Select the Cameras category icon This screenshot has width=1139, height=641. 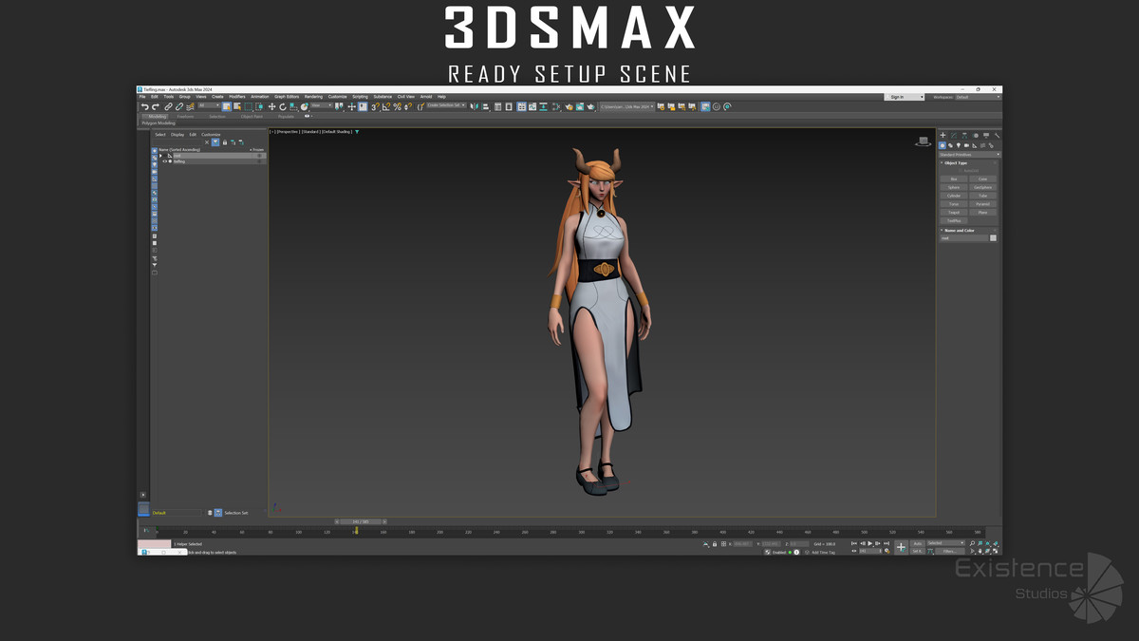coord(966,145)
